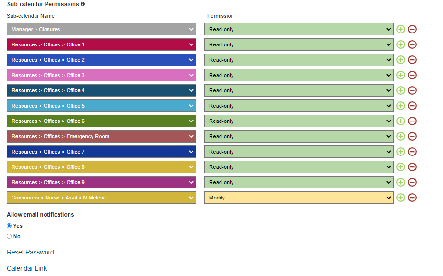Click the plus icon on the Office 4 row
Viewport: 443px width, 276px height.
(401, 90)
